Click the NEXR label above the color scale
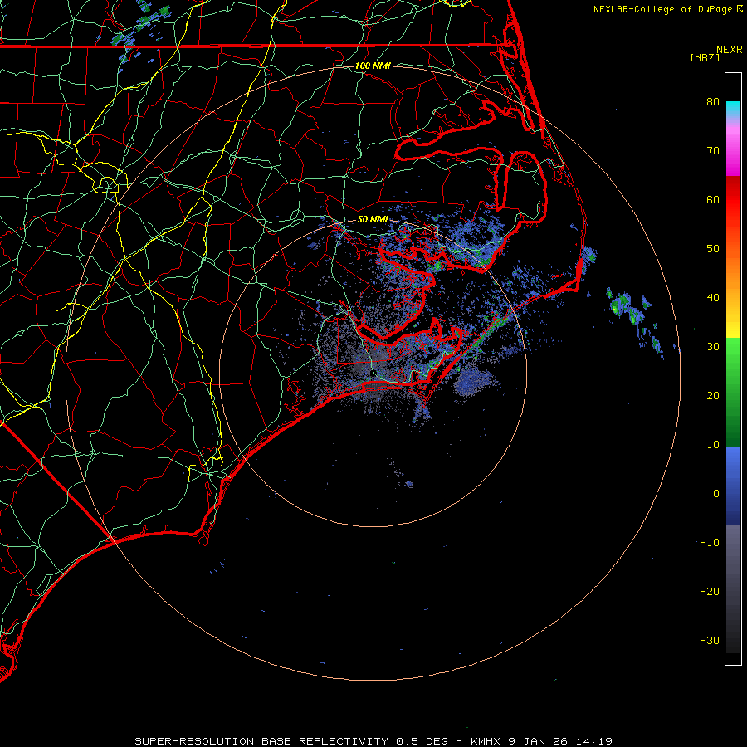The width and height of the screenshot is (747, 747). click(730, 50)
